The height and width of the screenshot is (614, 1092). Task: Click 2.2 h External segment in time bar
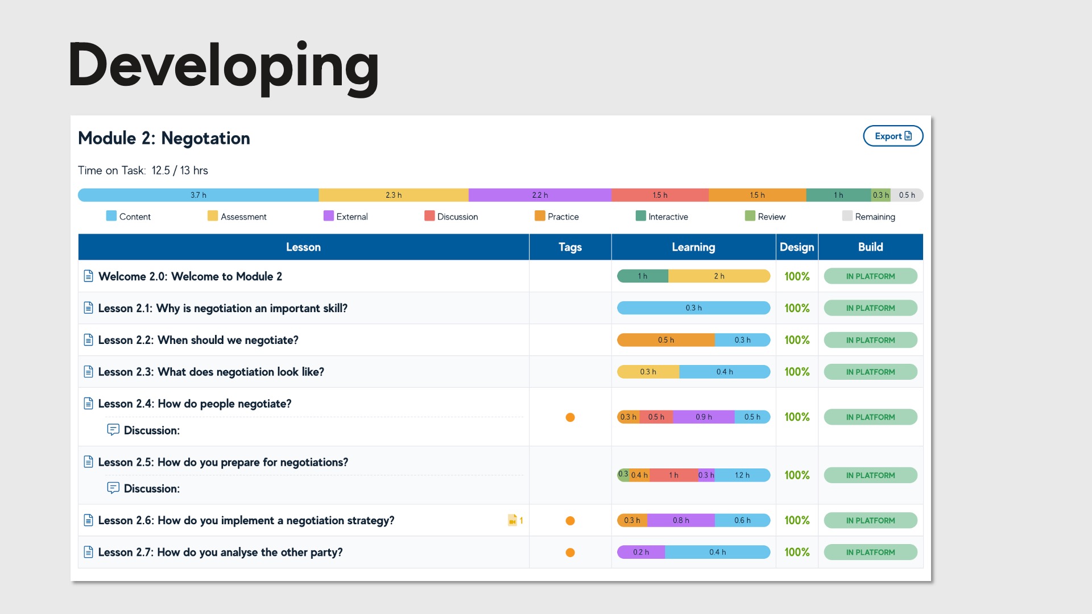coord(540,195)
